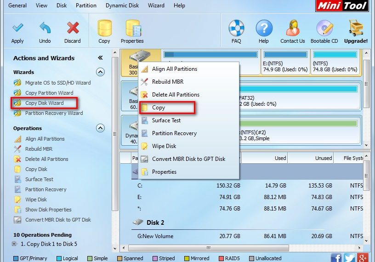Viewport: 375px width, 262px height.
Task: Click the Discard red X icon
Action: tap(73, 28)
